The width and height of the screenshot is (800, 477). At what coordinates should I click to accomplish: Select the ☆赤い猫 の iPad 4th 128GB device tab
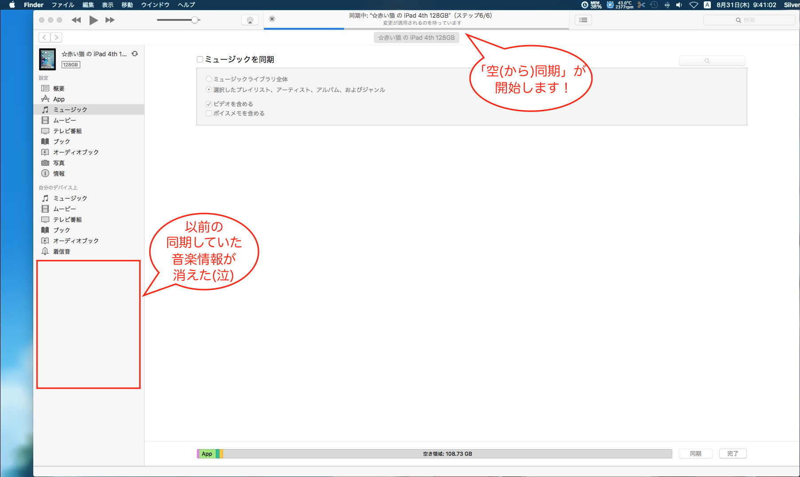pyautogui.click(x=416, y=38)
